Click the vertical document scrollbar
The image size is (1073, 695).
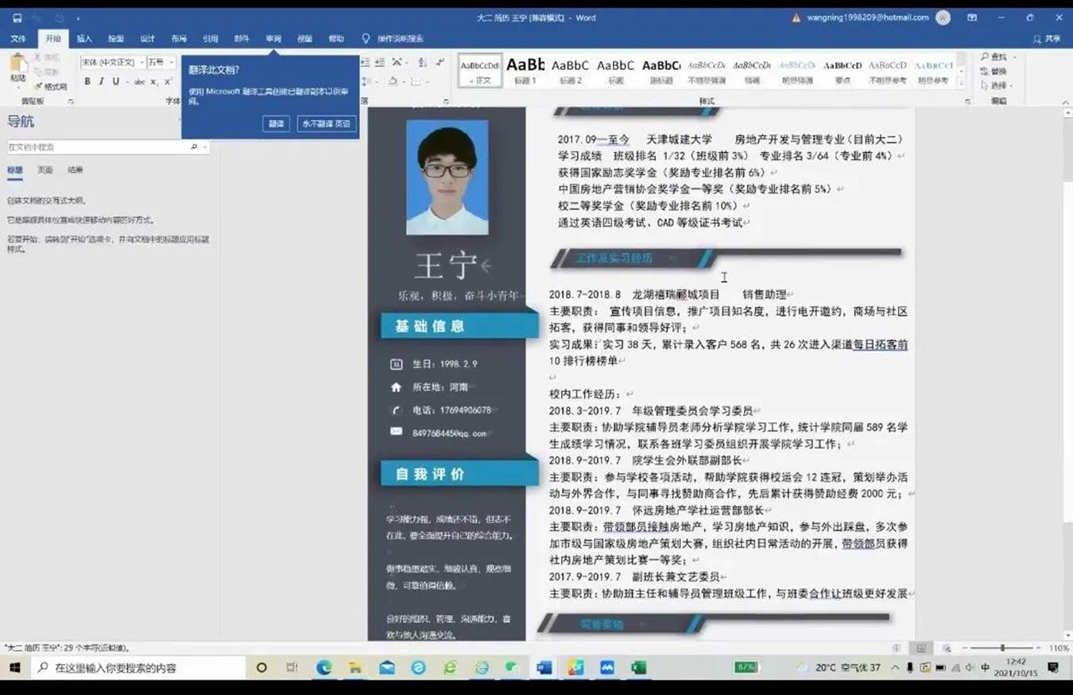(1067, 374)
